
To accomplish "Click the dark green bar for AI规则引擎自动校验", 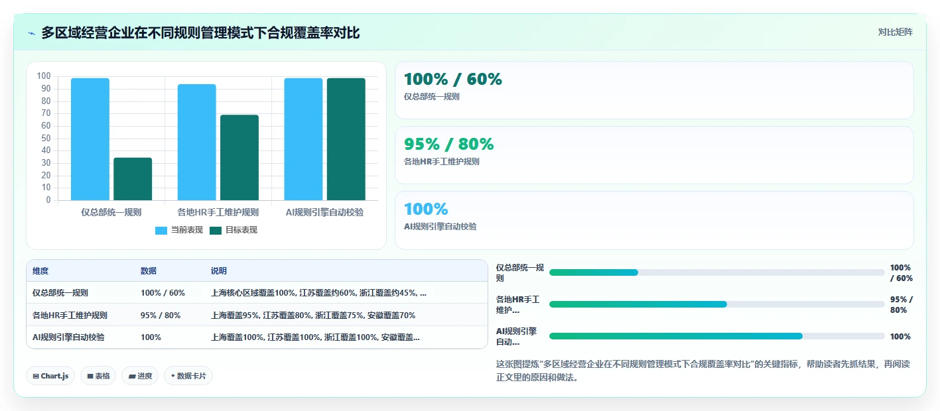I will click(346, 139).
